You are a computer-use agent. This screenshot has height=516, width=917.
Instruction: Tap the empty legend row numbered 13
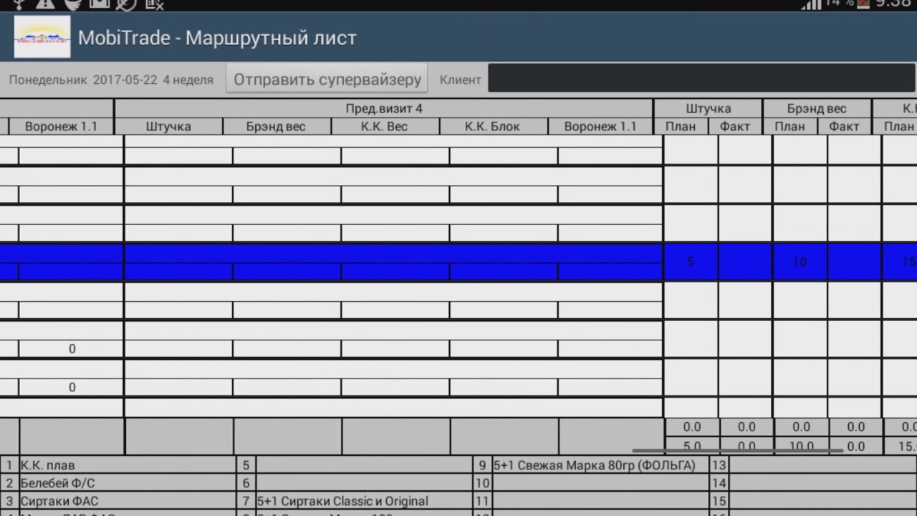point(814,465)
